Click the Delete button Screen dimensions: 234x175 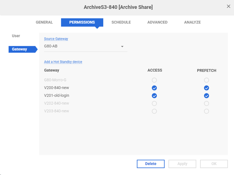point(151,164)
